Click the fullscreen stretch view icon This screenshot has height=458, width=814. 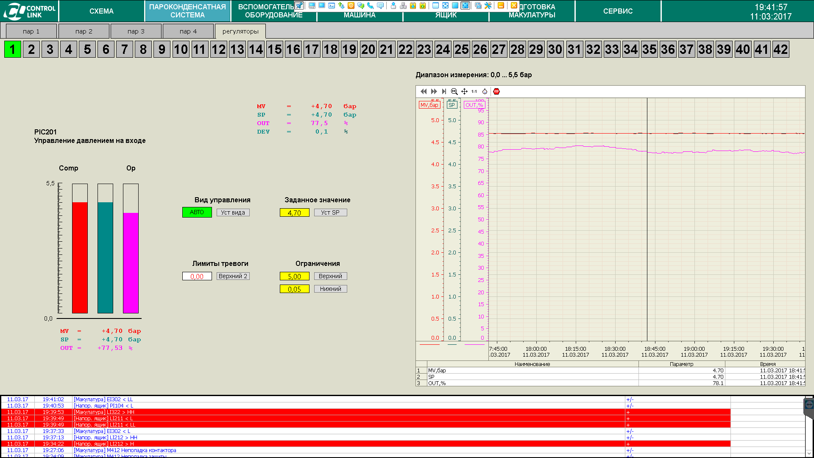(465, 6)
